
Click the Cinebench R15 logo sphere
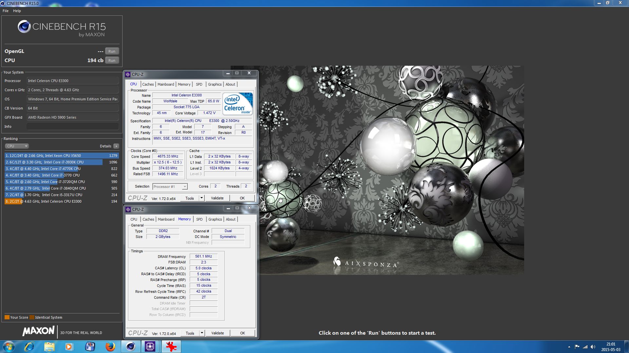(x=24, y=27)
